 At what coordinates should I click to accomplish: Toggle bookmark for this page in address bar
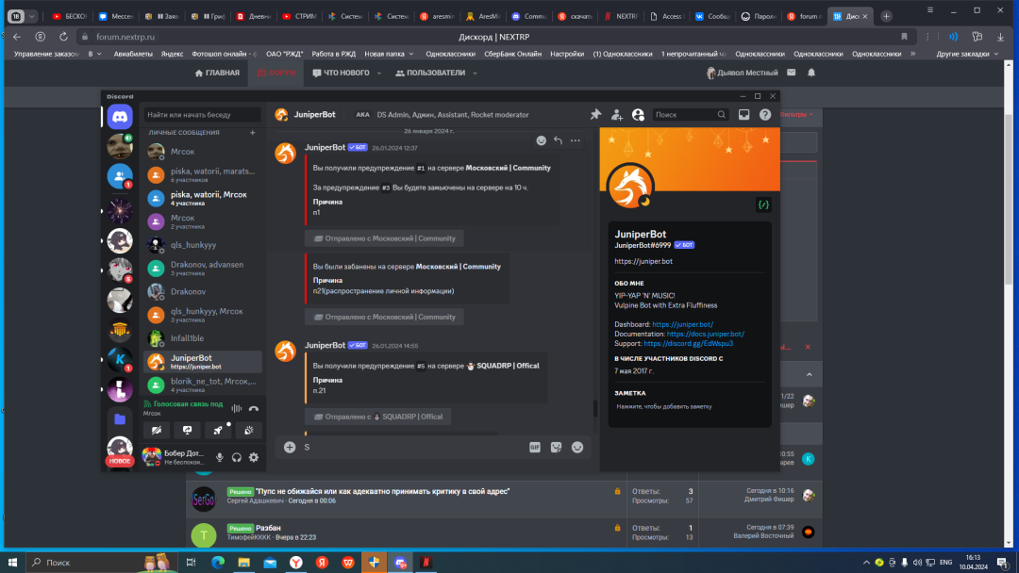coord(904,37)
